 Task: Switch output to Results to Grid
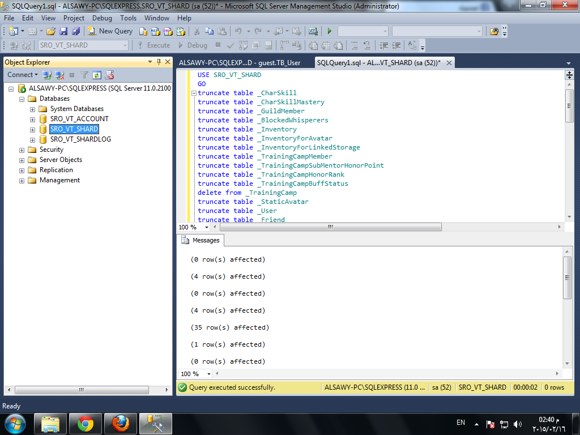pos(326,45)
